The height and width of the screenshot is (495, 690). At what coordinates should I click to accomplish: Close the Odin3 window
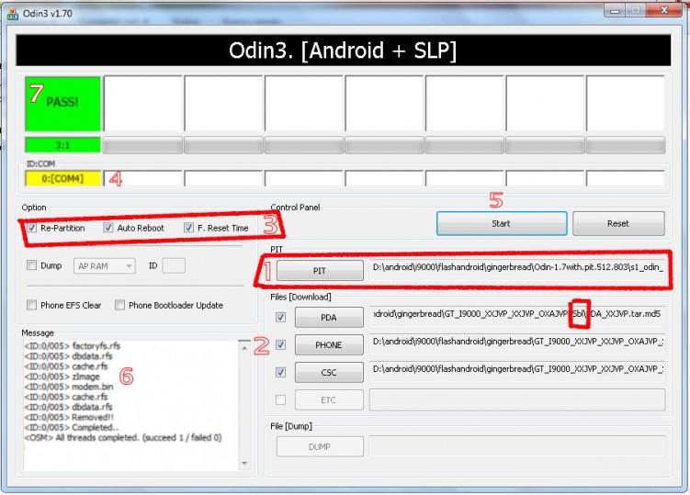pyautogui.click(x=664, y=10)
